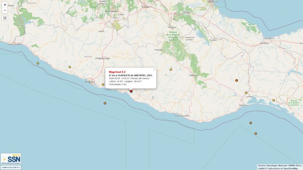Click the Puerto Escondido label

182,116
